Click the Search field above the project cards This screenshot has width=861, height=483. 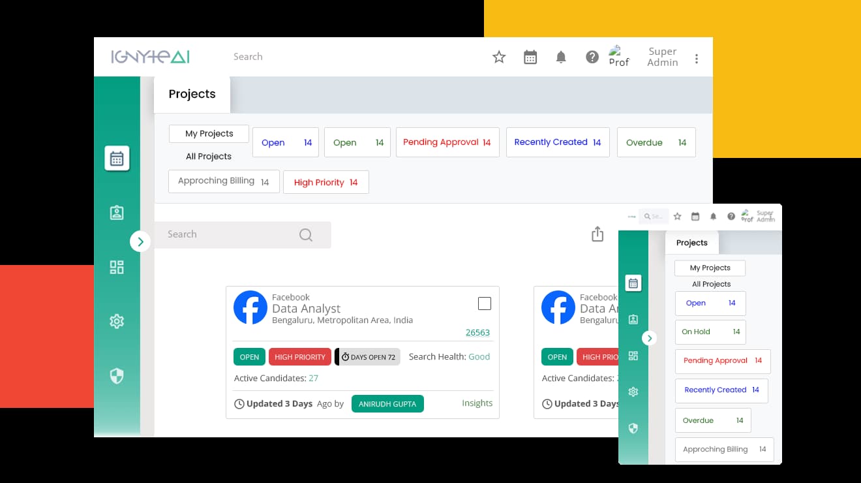[x=243, y=234]
